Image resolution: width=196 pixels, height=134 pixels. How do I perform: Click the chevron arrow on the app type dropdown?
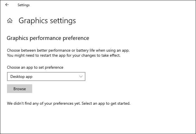(81, 76)
